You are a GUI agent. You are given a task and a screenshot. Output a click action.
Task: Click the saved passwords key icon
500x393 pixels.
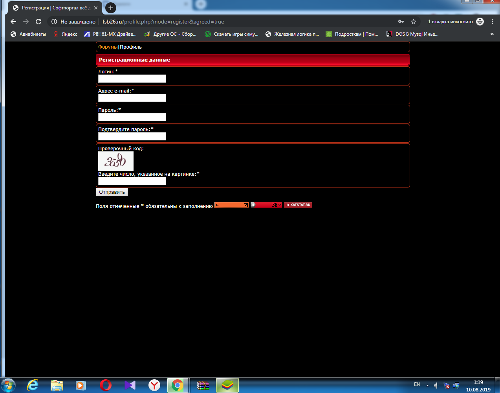401,22
